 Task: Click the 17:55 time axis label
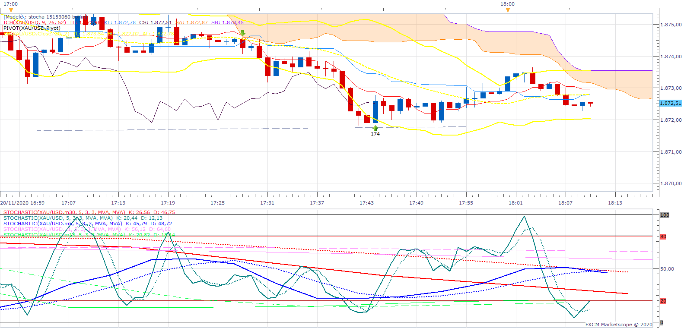466,203
